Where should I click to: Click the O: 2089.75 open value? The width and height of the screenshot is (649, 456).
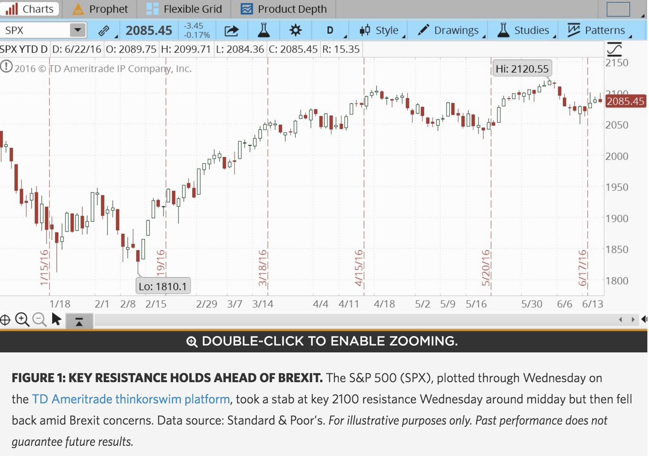131,49
